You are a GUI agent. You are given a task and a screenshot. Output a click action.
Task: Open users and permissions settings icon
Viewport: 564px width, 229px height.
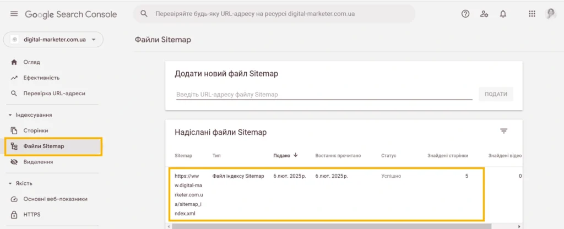[x=484, y=14]
